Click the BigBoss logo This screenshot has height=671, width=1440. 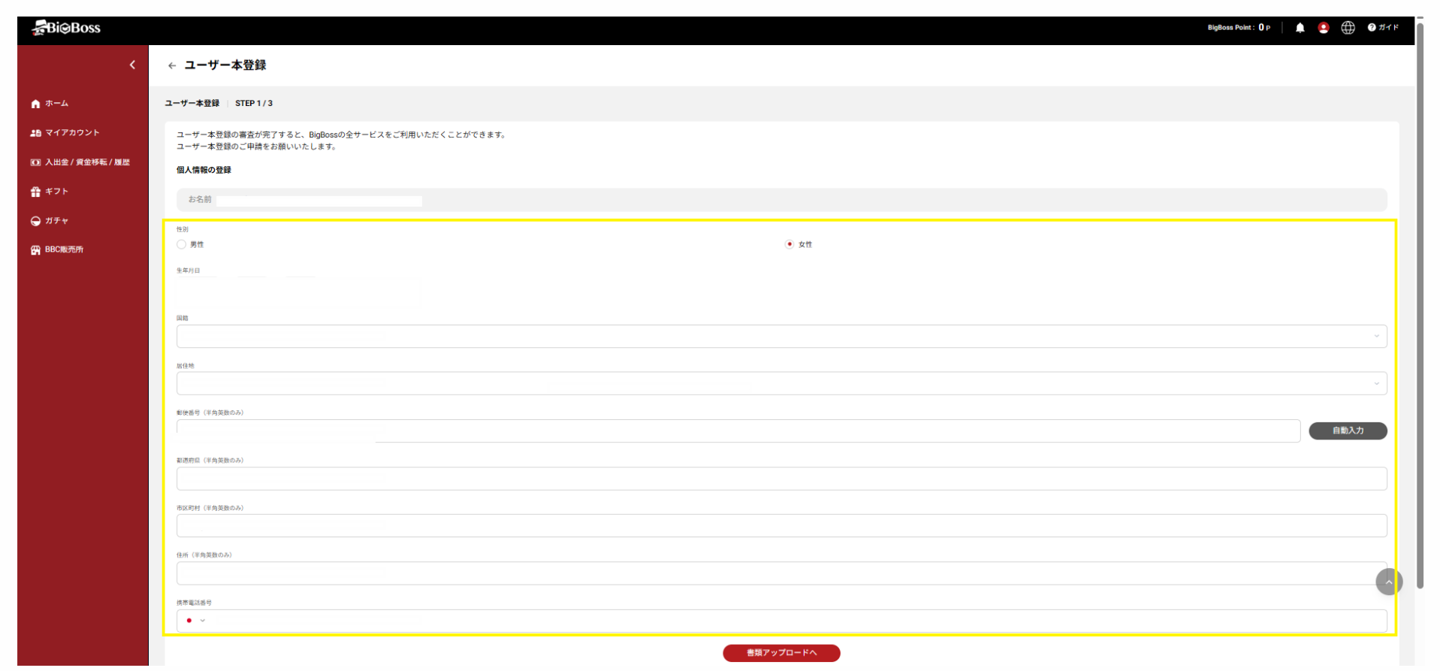coord(66,29)
